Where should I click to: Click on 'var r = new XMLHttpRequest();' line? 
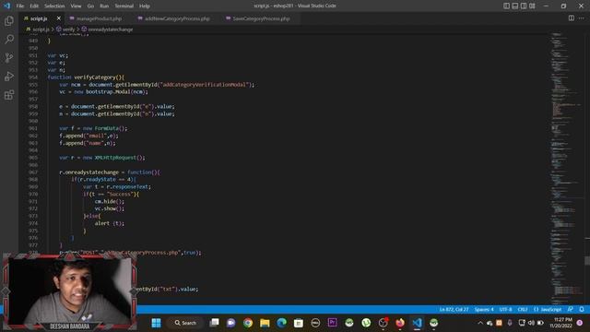point(102,158)
